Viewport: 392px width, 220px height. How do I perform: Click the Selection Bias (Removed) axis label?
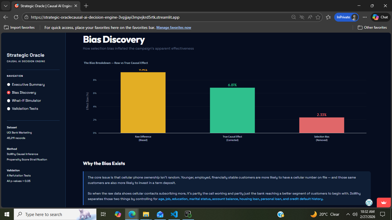point(322,138)
